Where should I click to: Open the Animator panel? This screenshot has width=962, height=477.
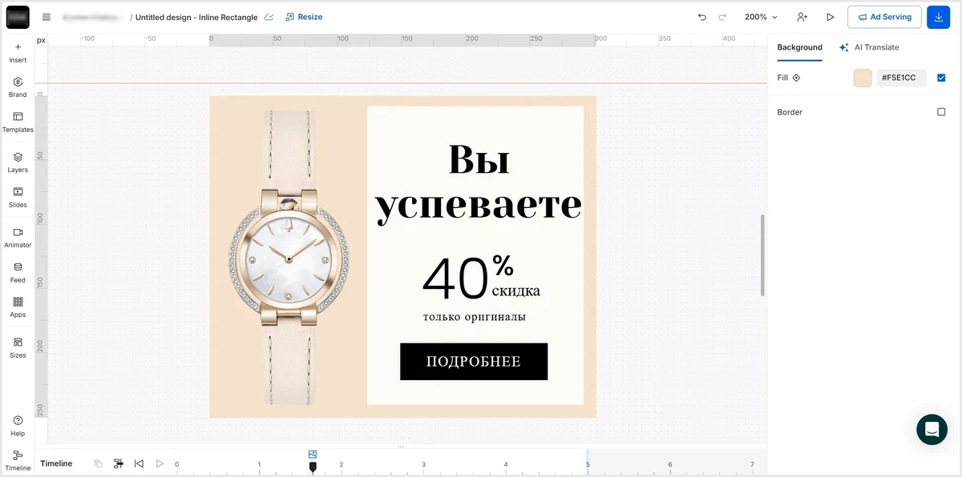pyautogui.click(x=18, y=238)
